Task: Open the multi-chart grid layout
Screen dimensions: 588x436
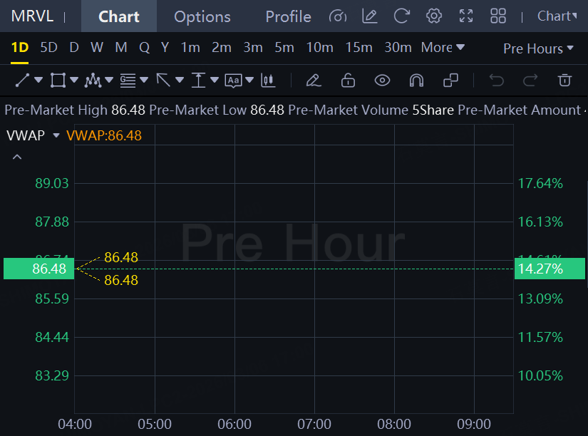Action: 498,16
